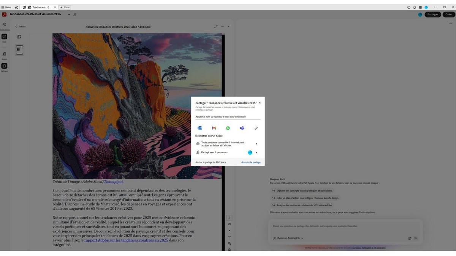Switch to the 'Tendances cré...' tab
Viewport: 456px width, 256px height.
coord(40,7)
